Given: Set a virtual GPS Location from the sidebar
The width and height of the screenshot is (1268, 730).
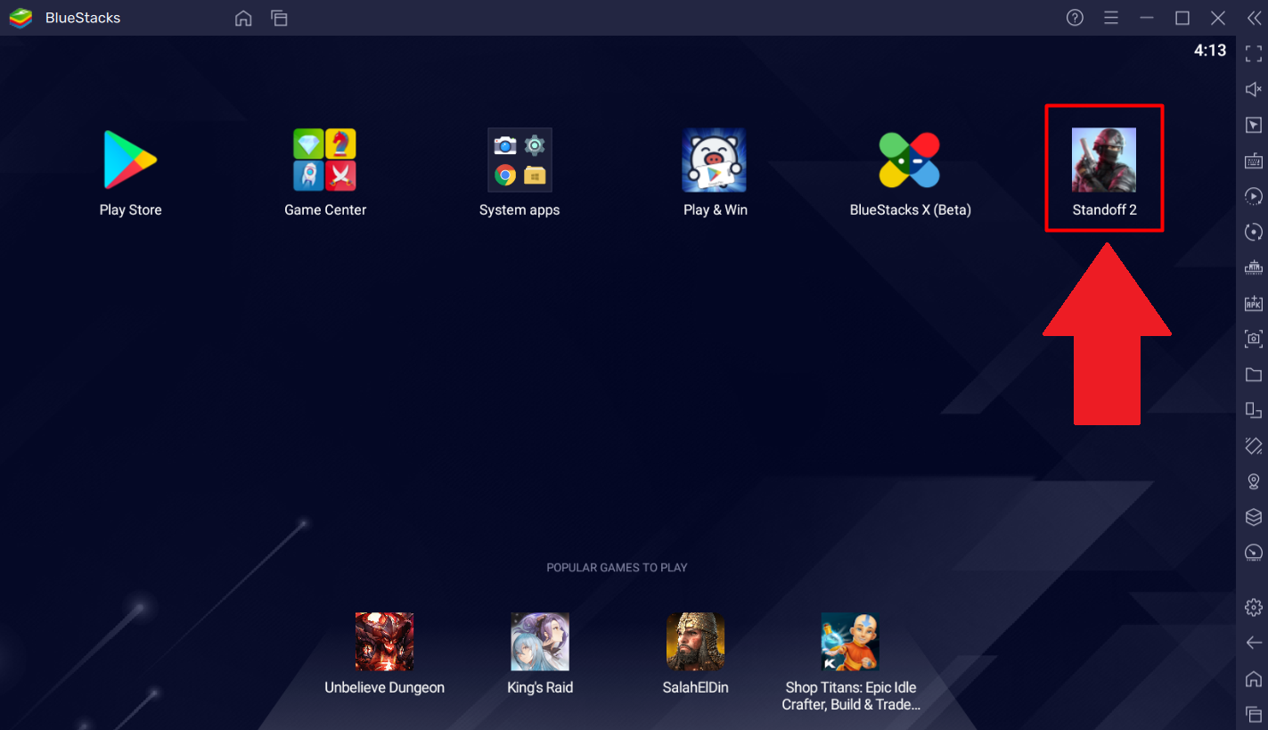Looking at the screenshot, I should click(x=1253, y=481).
